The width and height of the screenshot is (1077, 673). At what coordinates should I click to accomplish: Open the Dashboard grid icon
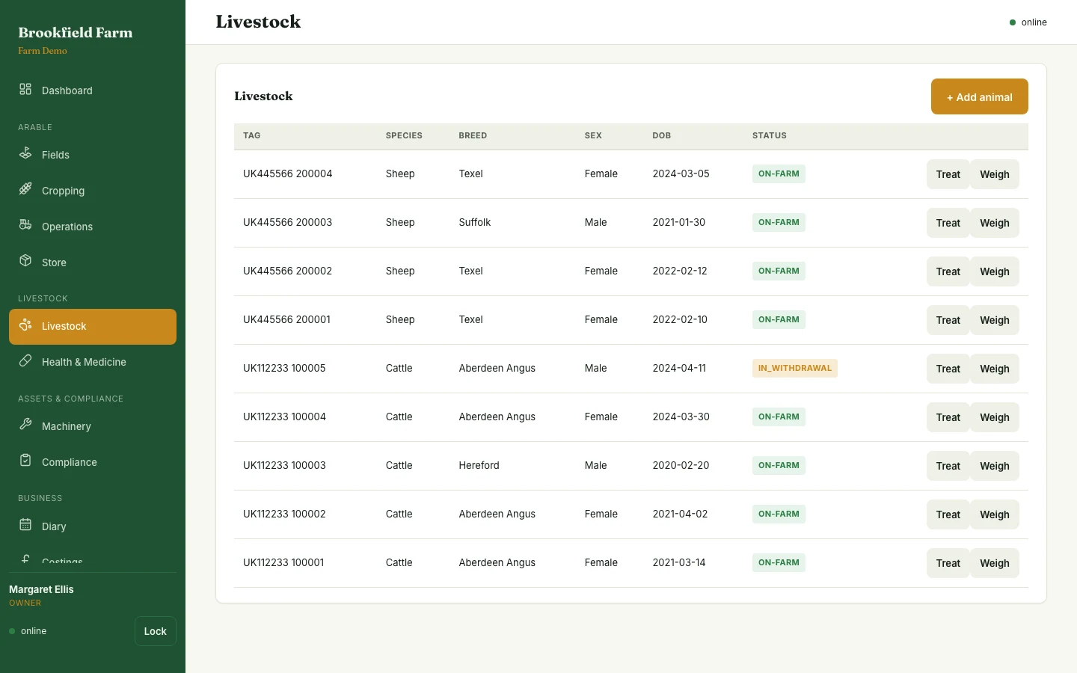pos(25,89)
